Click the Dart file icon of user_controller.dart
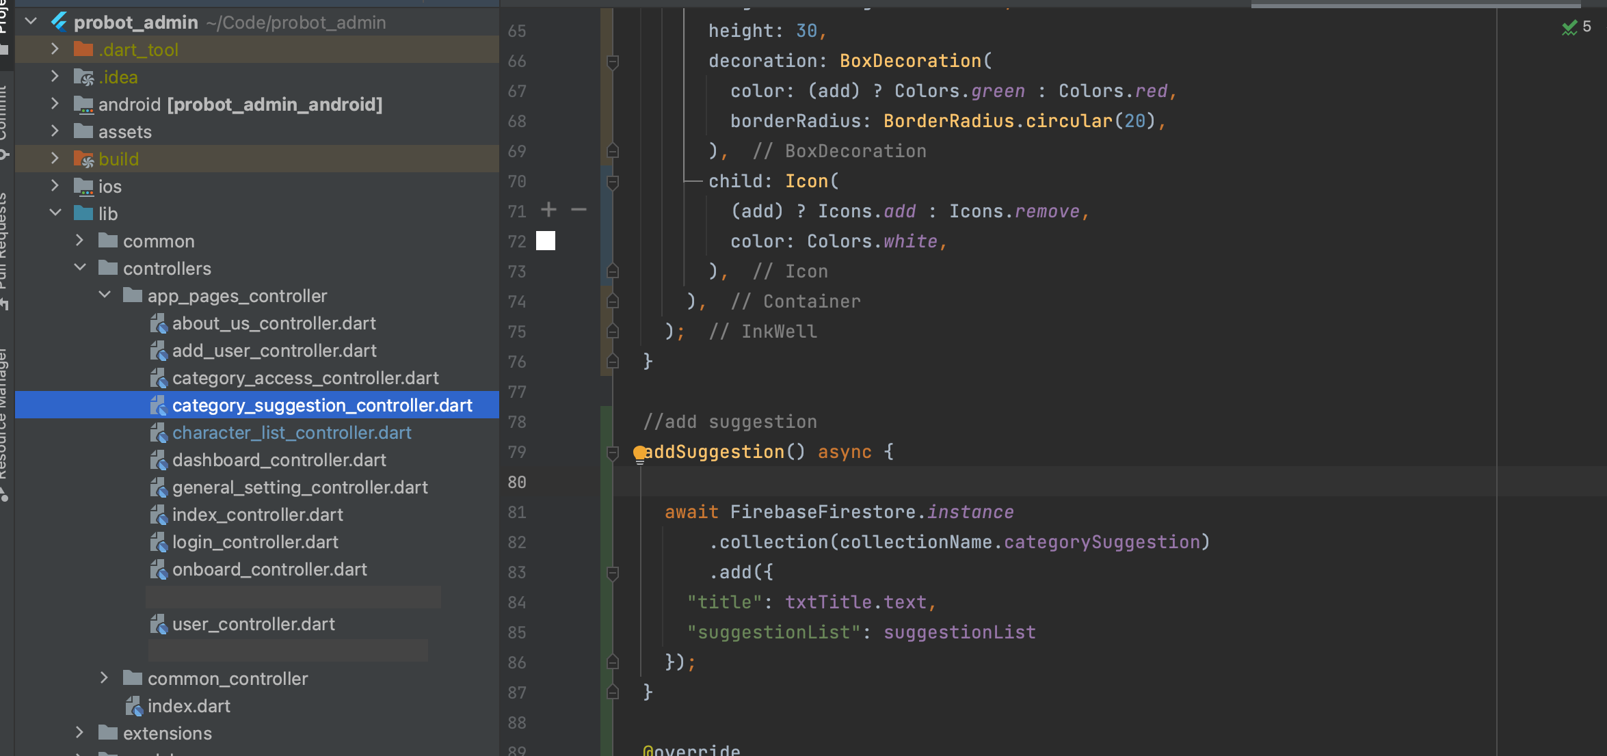 [x=159, y=624]
